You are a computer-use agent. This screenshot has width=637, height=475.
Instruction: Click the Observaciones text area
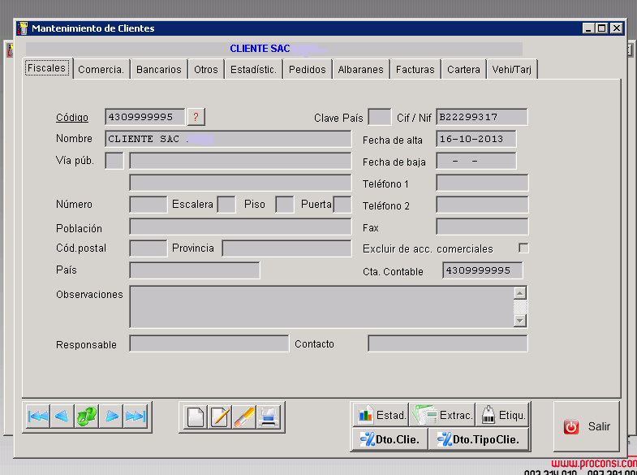(x=321, y=307)
